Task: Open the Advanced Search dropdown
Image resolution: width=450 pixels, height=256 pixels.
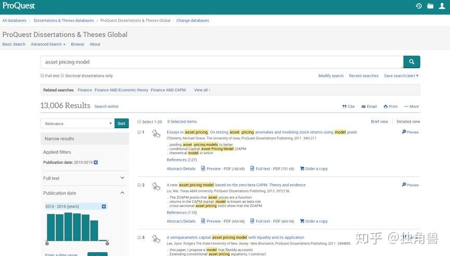Action: coord(48,44)
